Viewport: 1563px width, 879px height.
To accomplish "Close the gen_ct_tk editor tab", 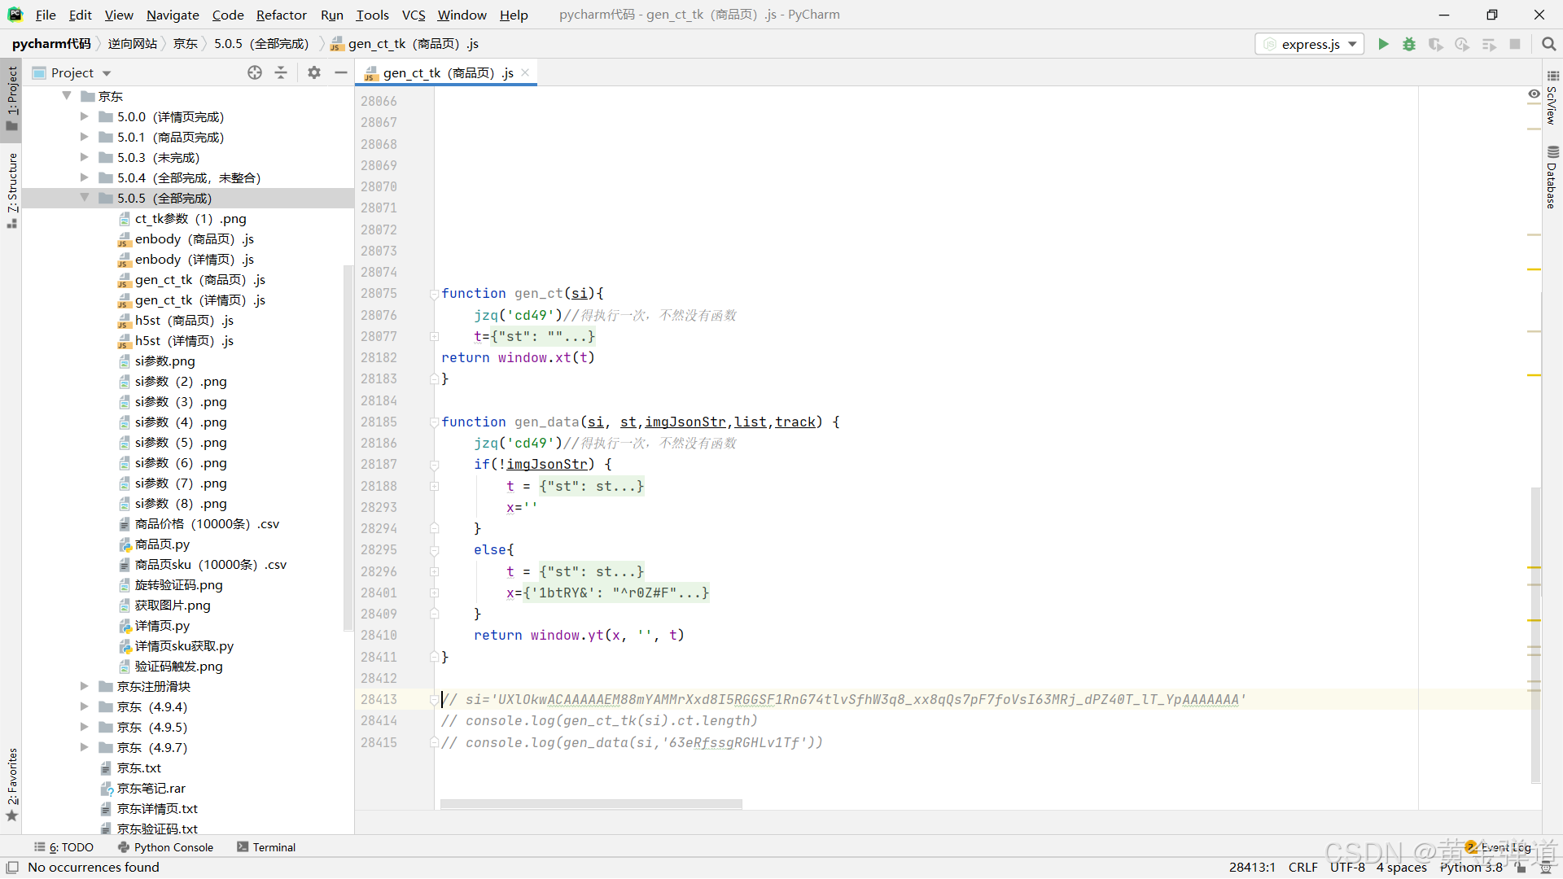I will coord(525,72).
